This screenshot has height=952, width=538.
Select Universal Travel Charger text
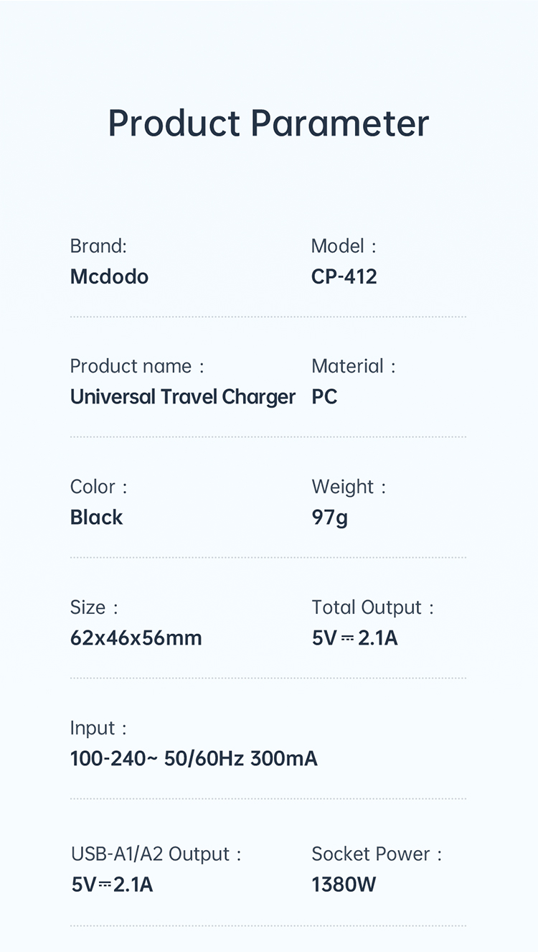183,397
